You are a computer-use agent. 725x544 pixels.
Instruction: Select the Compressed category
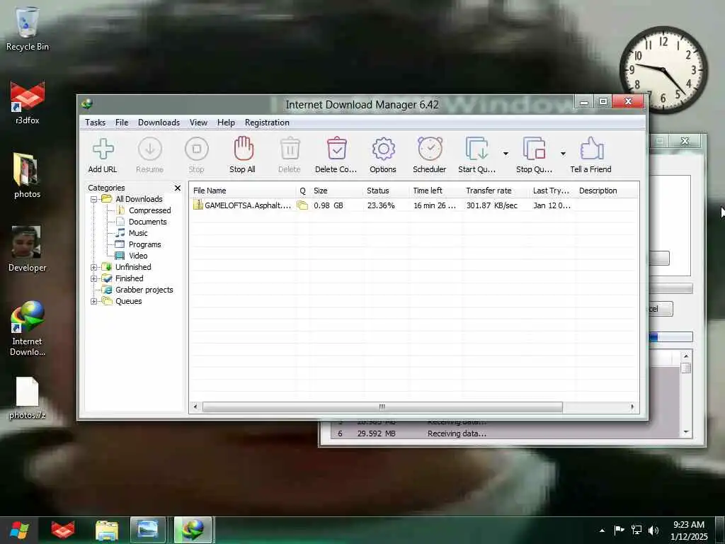coord(150,210)
